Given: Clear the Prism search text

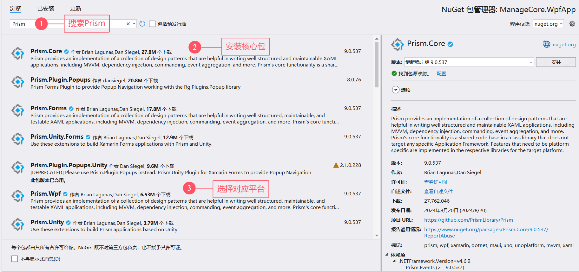Looking at the screenshot, I should point(128,24).
